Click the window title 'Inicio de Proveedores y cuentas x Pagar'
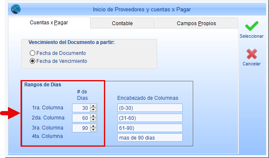The image size is (269, 158). coord(142,10)
